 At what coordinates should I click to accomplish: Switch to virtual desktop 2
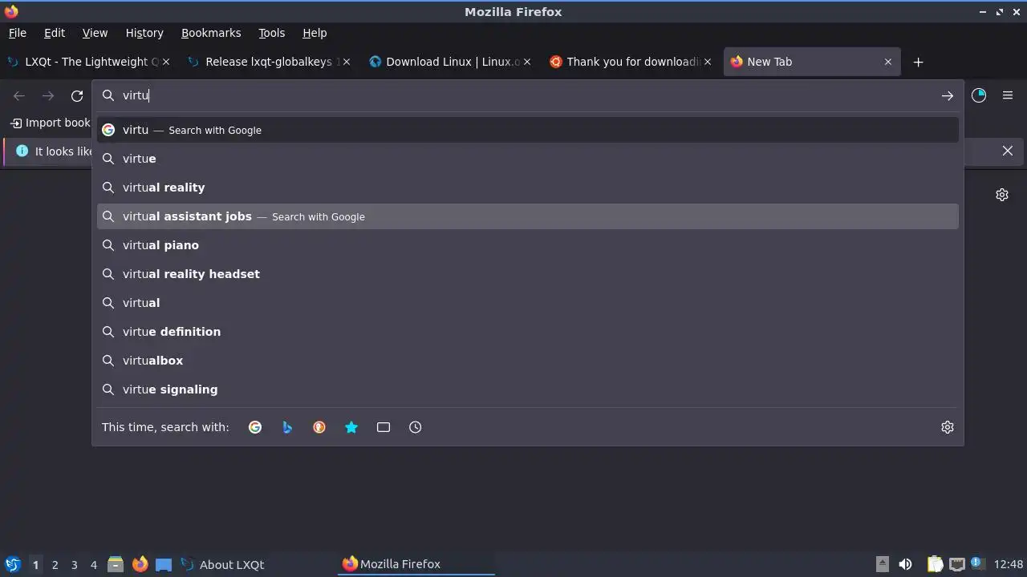pos(55,564)
